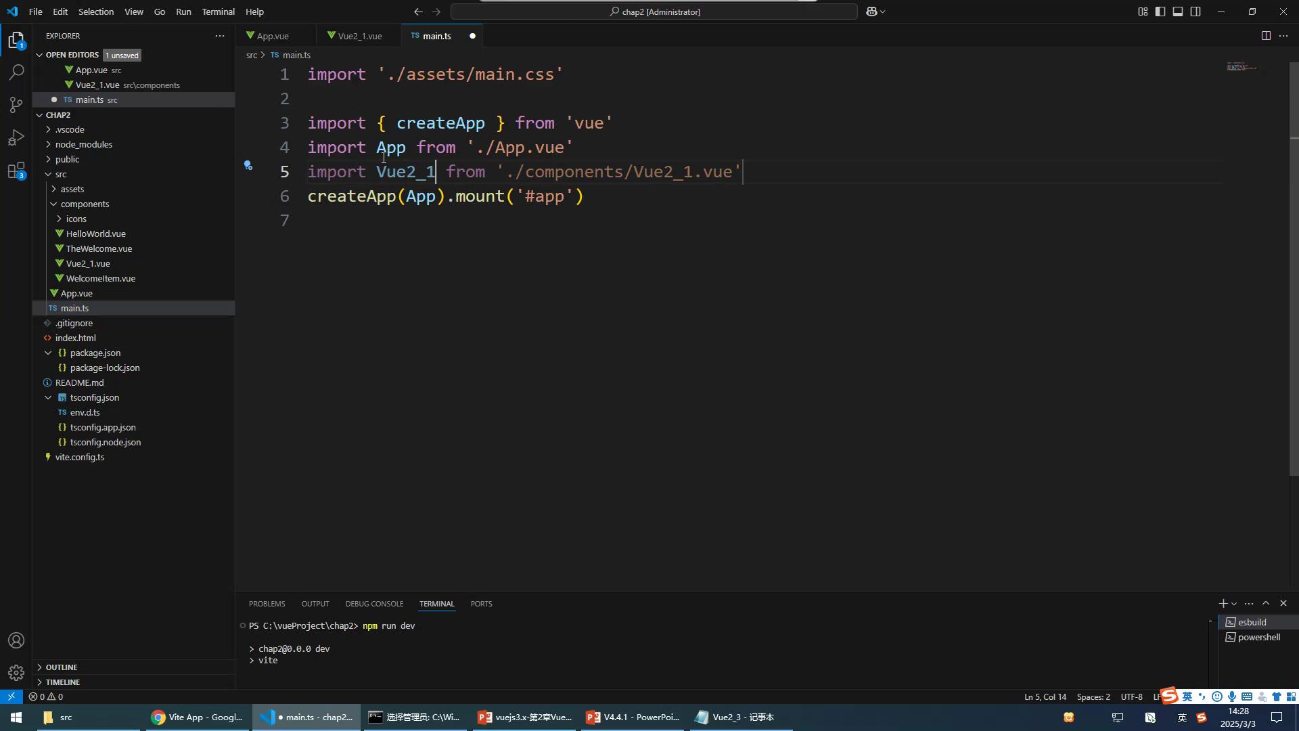Click the Accounts icon
This screenshot has height=731, width=1299.
[x=16, y=640]
